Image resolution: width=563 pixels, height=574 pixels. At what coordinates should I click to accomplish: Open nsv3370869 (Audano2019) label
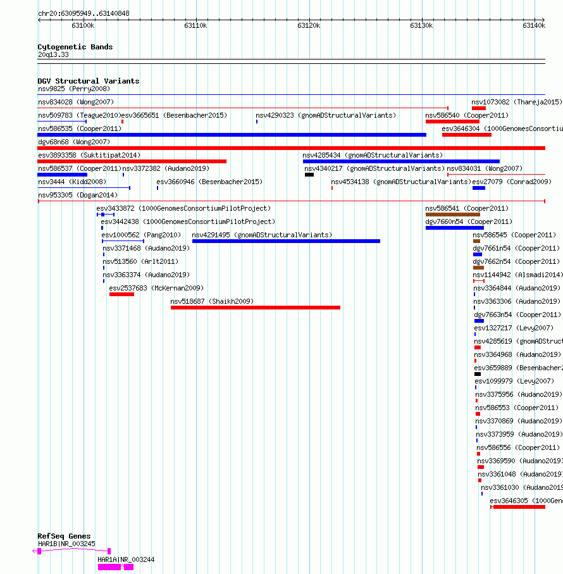(x=518, y=421)
